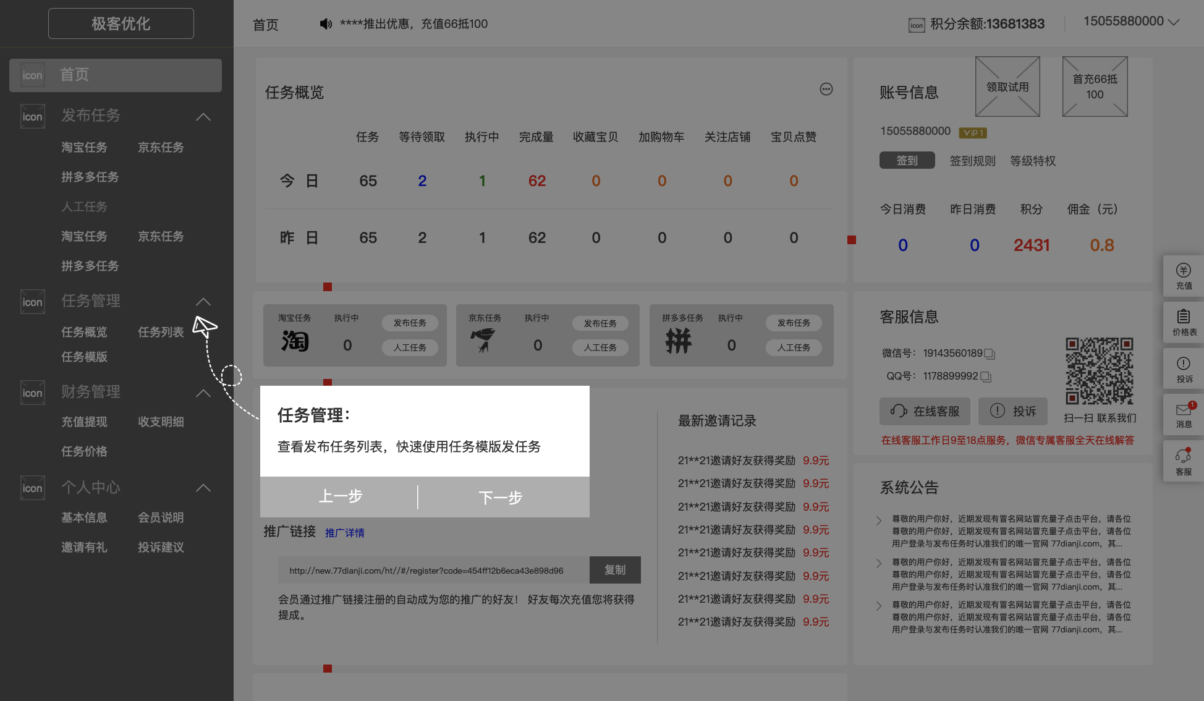The width and height of the screenshot is (1204, 701).
Task: Expand the first system announcement
Action: (879, 520)
